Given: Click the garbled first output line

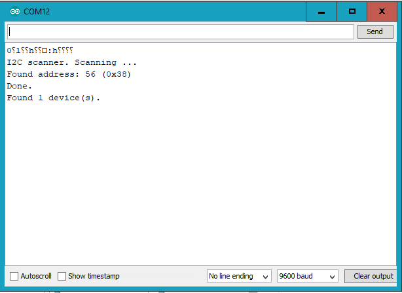Looking at the screenshot, I should (40, 50).
